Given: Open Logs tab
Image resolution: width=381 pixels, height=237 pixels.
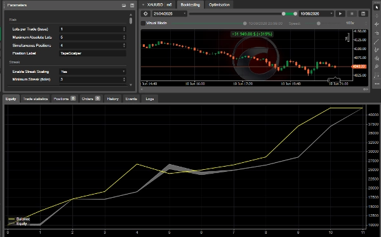Looking at the screenshot, I should coord(150,99).
